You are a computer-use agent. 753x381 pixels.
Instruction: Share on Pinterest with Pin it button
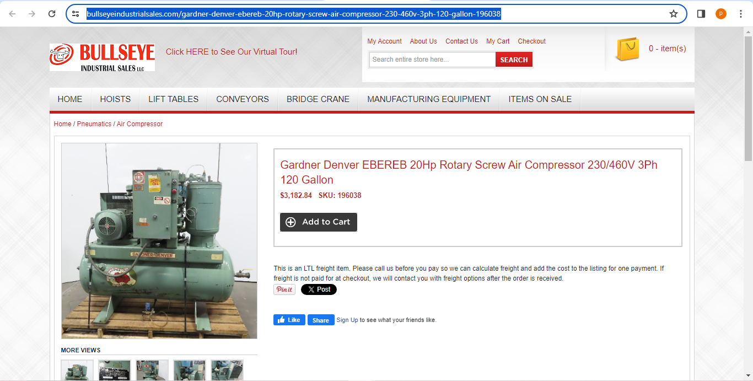point(284,289)
